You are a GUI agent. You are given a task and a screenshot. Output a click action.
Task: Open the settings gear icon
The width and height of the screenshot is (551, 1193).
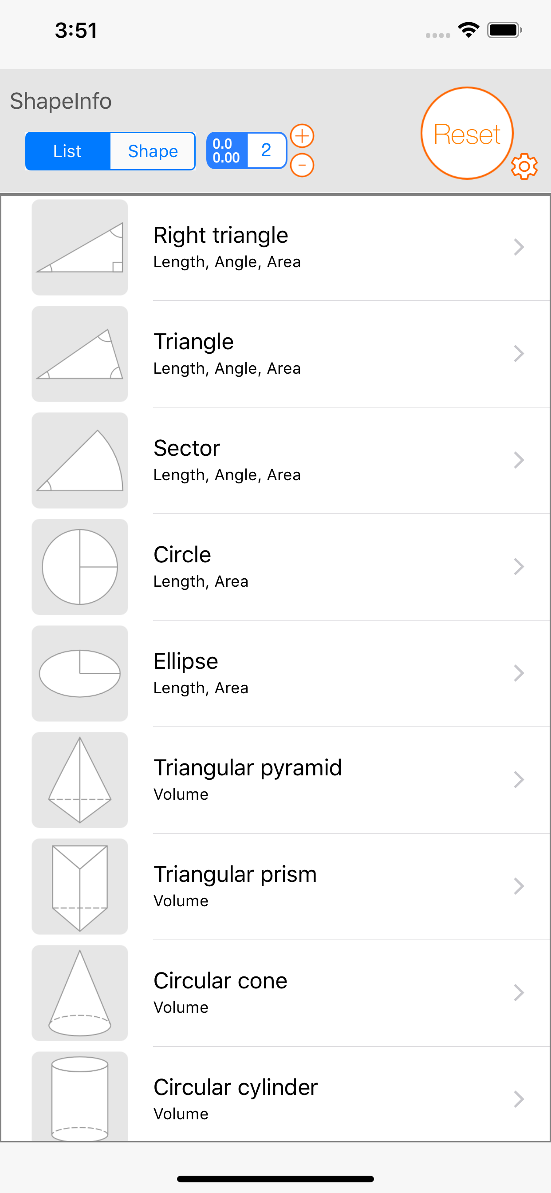tap(524, 166)
